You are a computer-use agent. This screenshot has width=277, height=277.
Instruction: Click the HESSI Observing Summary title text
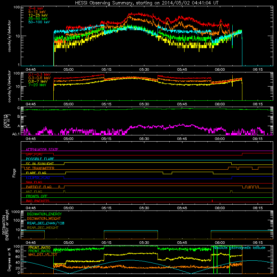click(146, 3)
